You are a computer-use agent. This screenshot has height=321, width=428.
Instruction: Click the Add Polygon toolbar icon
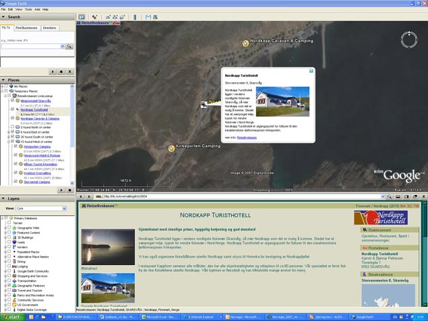pyautogui.click(x=108, y=18)
